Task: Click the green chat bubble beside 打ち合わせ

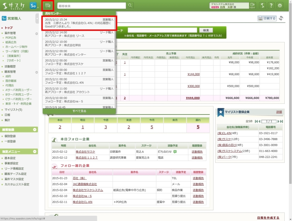Action: (175, 152)
